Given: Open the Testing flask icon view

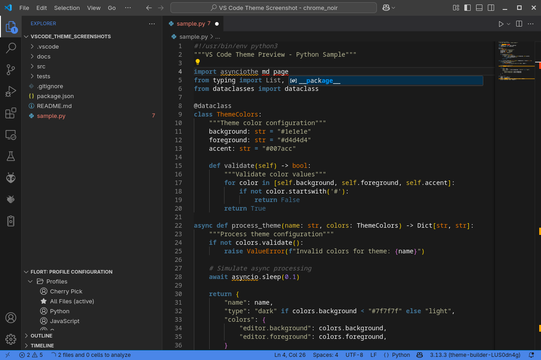Looking at the screenshot, I should coord(11,156).
